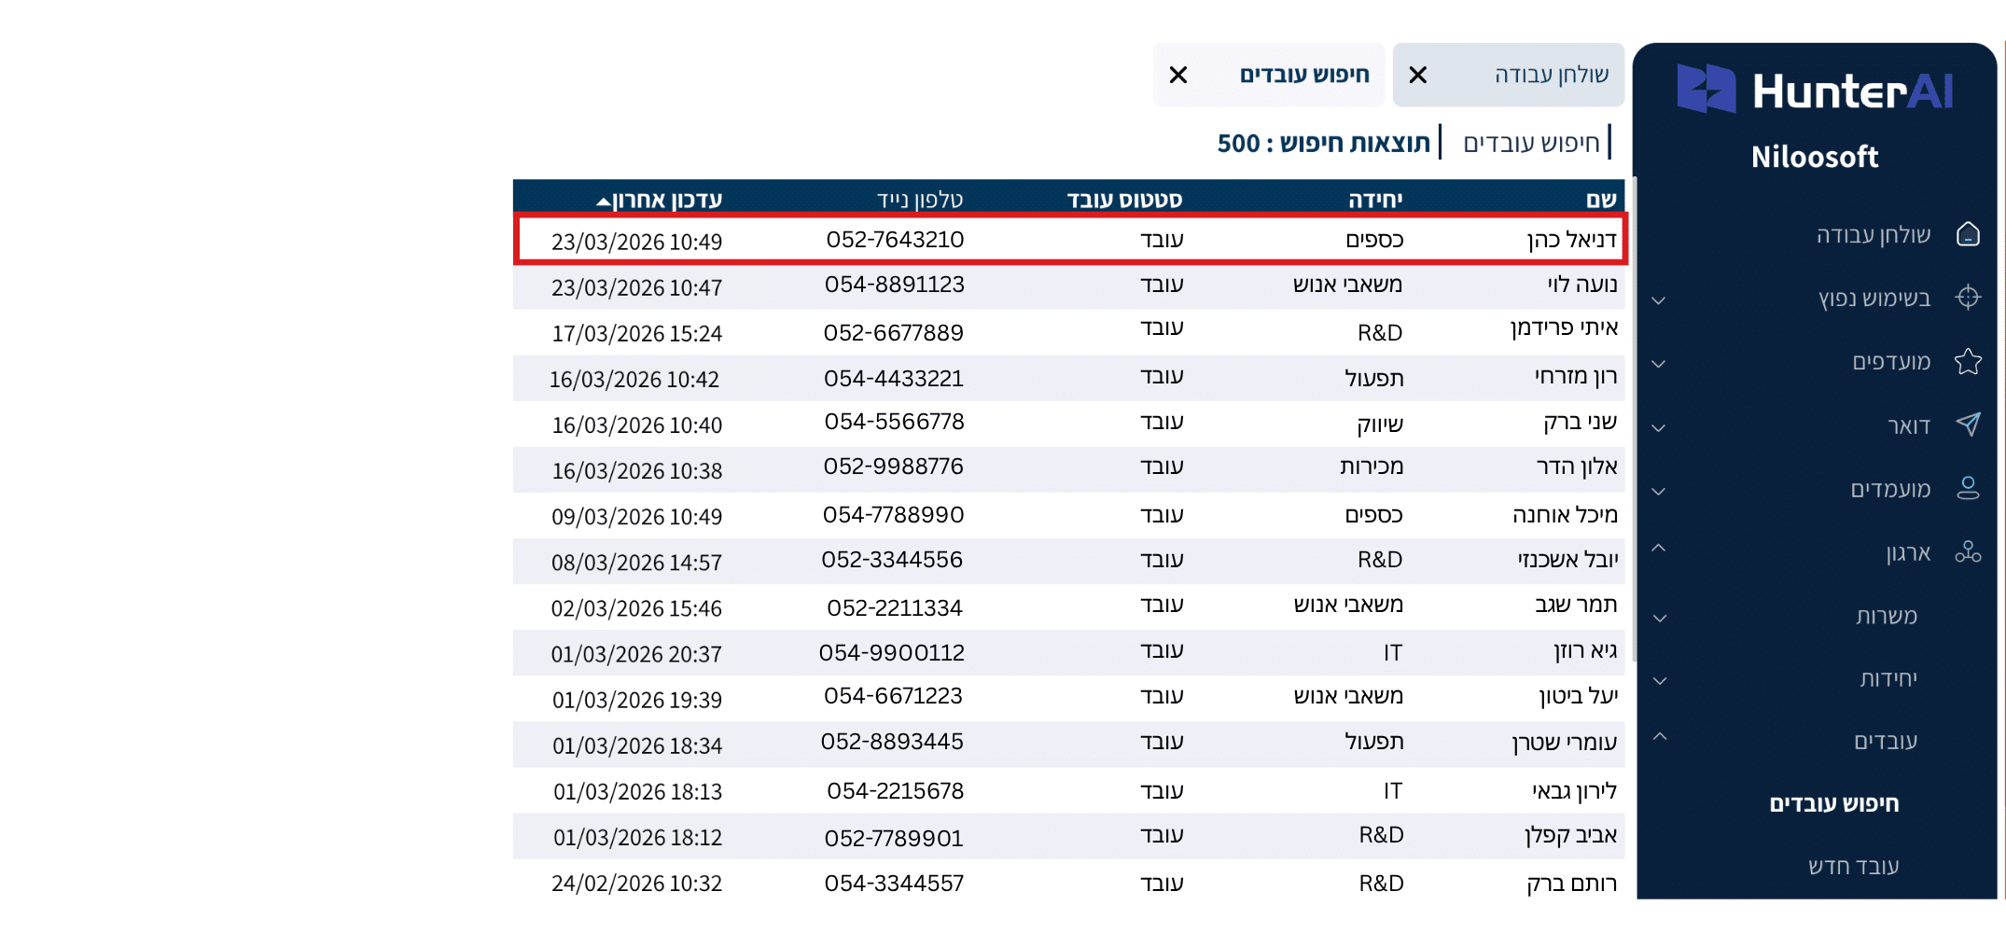The height and width of the screenshot is (933, 2006).
Task: Switch to the שולחן עבודה tab
Action: click(x=1551, y=75)
